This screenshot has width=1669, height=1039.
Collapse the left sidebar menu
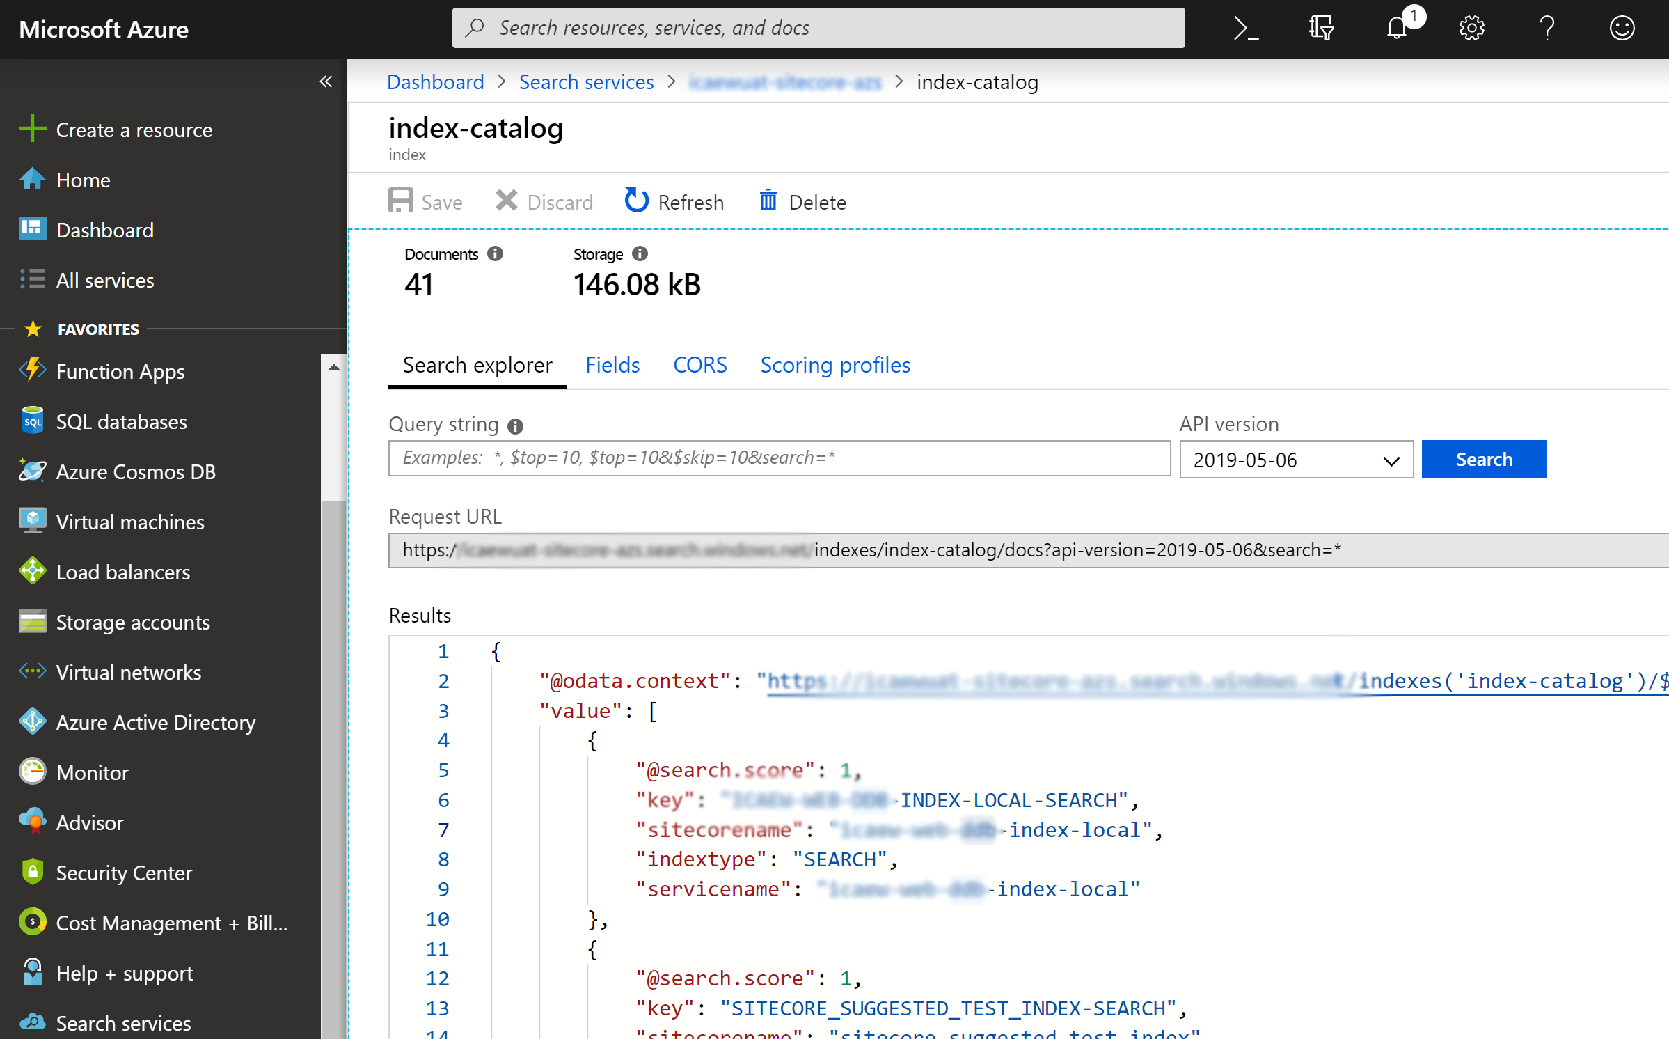(x=325, y=81)
